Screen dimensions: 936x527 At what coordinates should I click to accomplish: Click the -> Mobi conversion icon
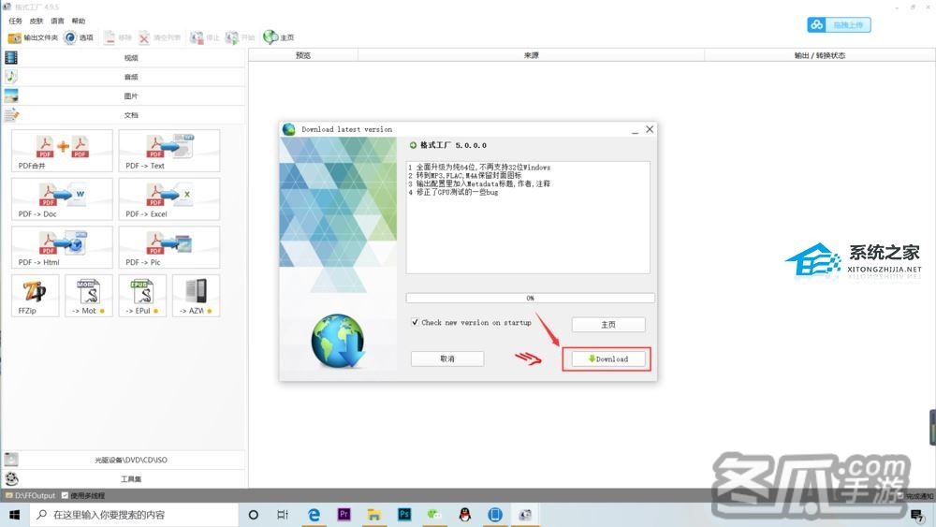point(88,295)
